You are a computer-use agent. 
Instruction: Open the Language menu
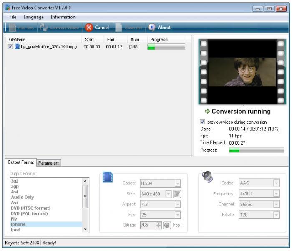(x=33, y=17)
